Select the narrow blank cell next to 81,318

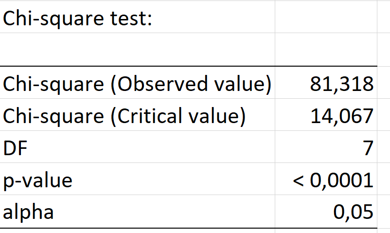(x=384, y=83)
